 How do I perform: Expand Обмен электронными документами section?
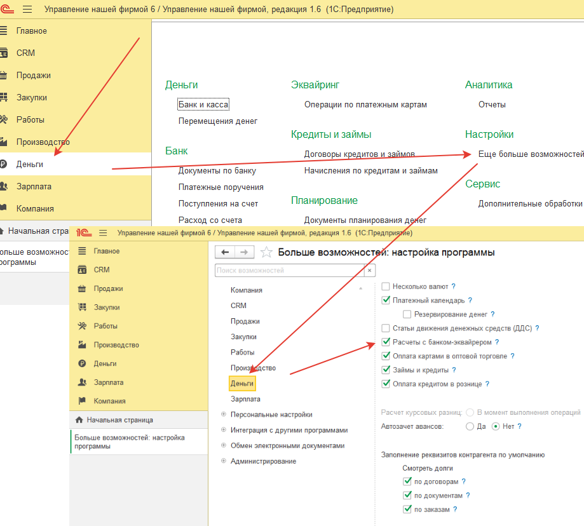tap(224, 445)
